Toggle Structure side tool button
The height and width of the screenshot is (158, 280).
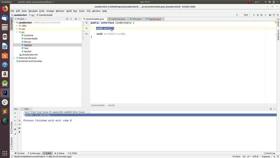point(11,144)
